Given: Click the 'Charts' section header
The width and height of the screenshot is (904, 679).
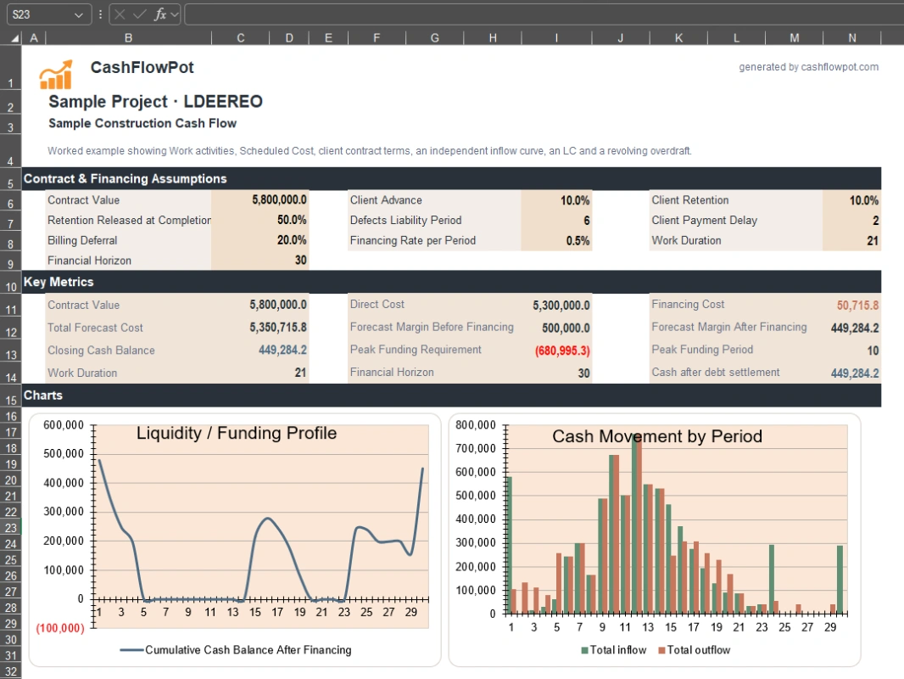Looking at the screenshot, I should [42, 396].
